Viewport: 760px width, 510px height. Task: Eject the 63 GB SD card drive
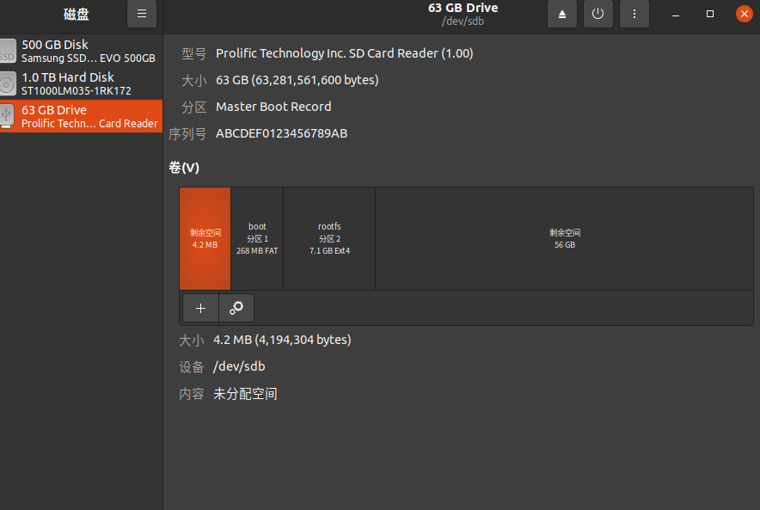[x=562, y=14]
